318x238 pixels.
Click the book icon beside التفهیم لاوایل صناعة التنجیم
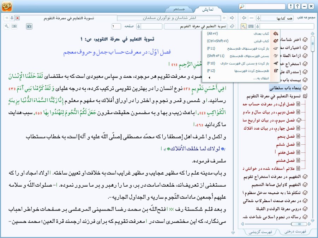pos(305,184)
